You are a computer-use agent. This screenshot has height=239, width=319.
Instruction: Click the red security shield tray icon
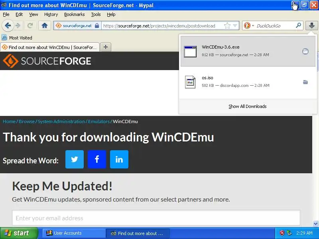282,233
